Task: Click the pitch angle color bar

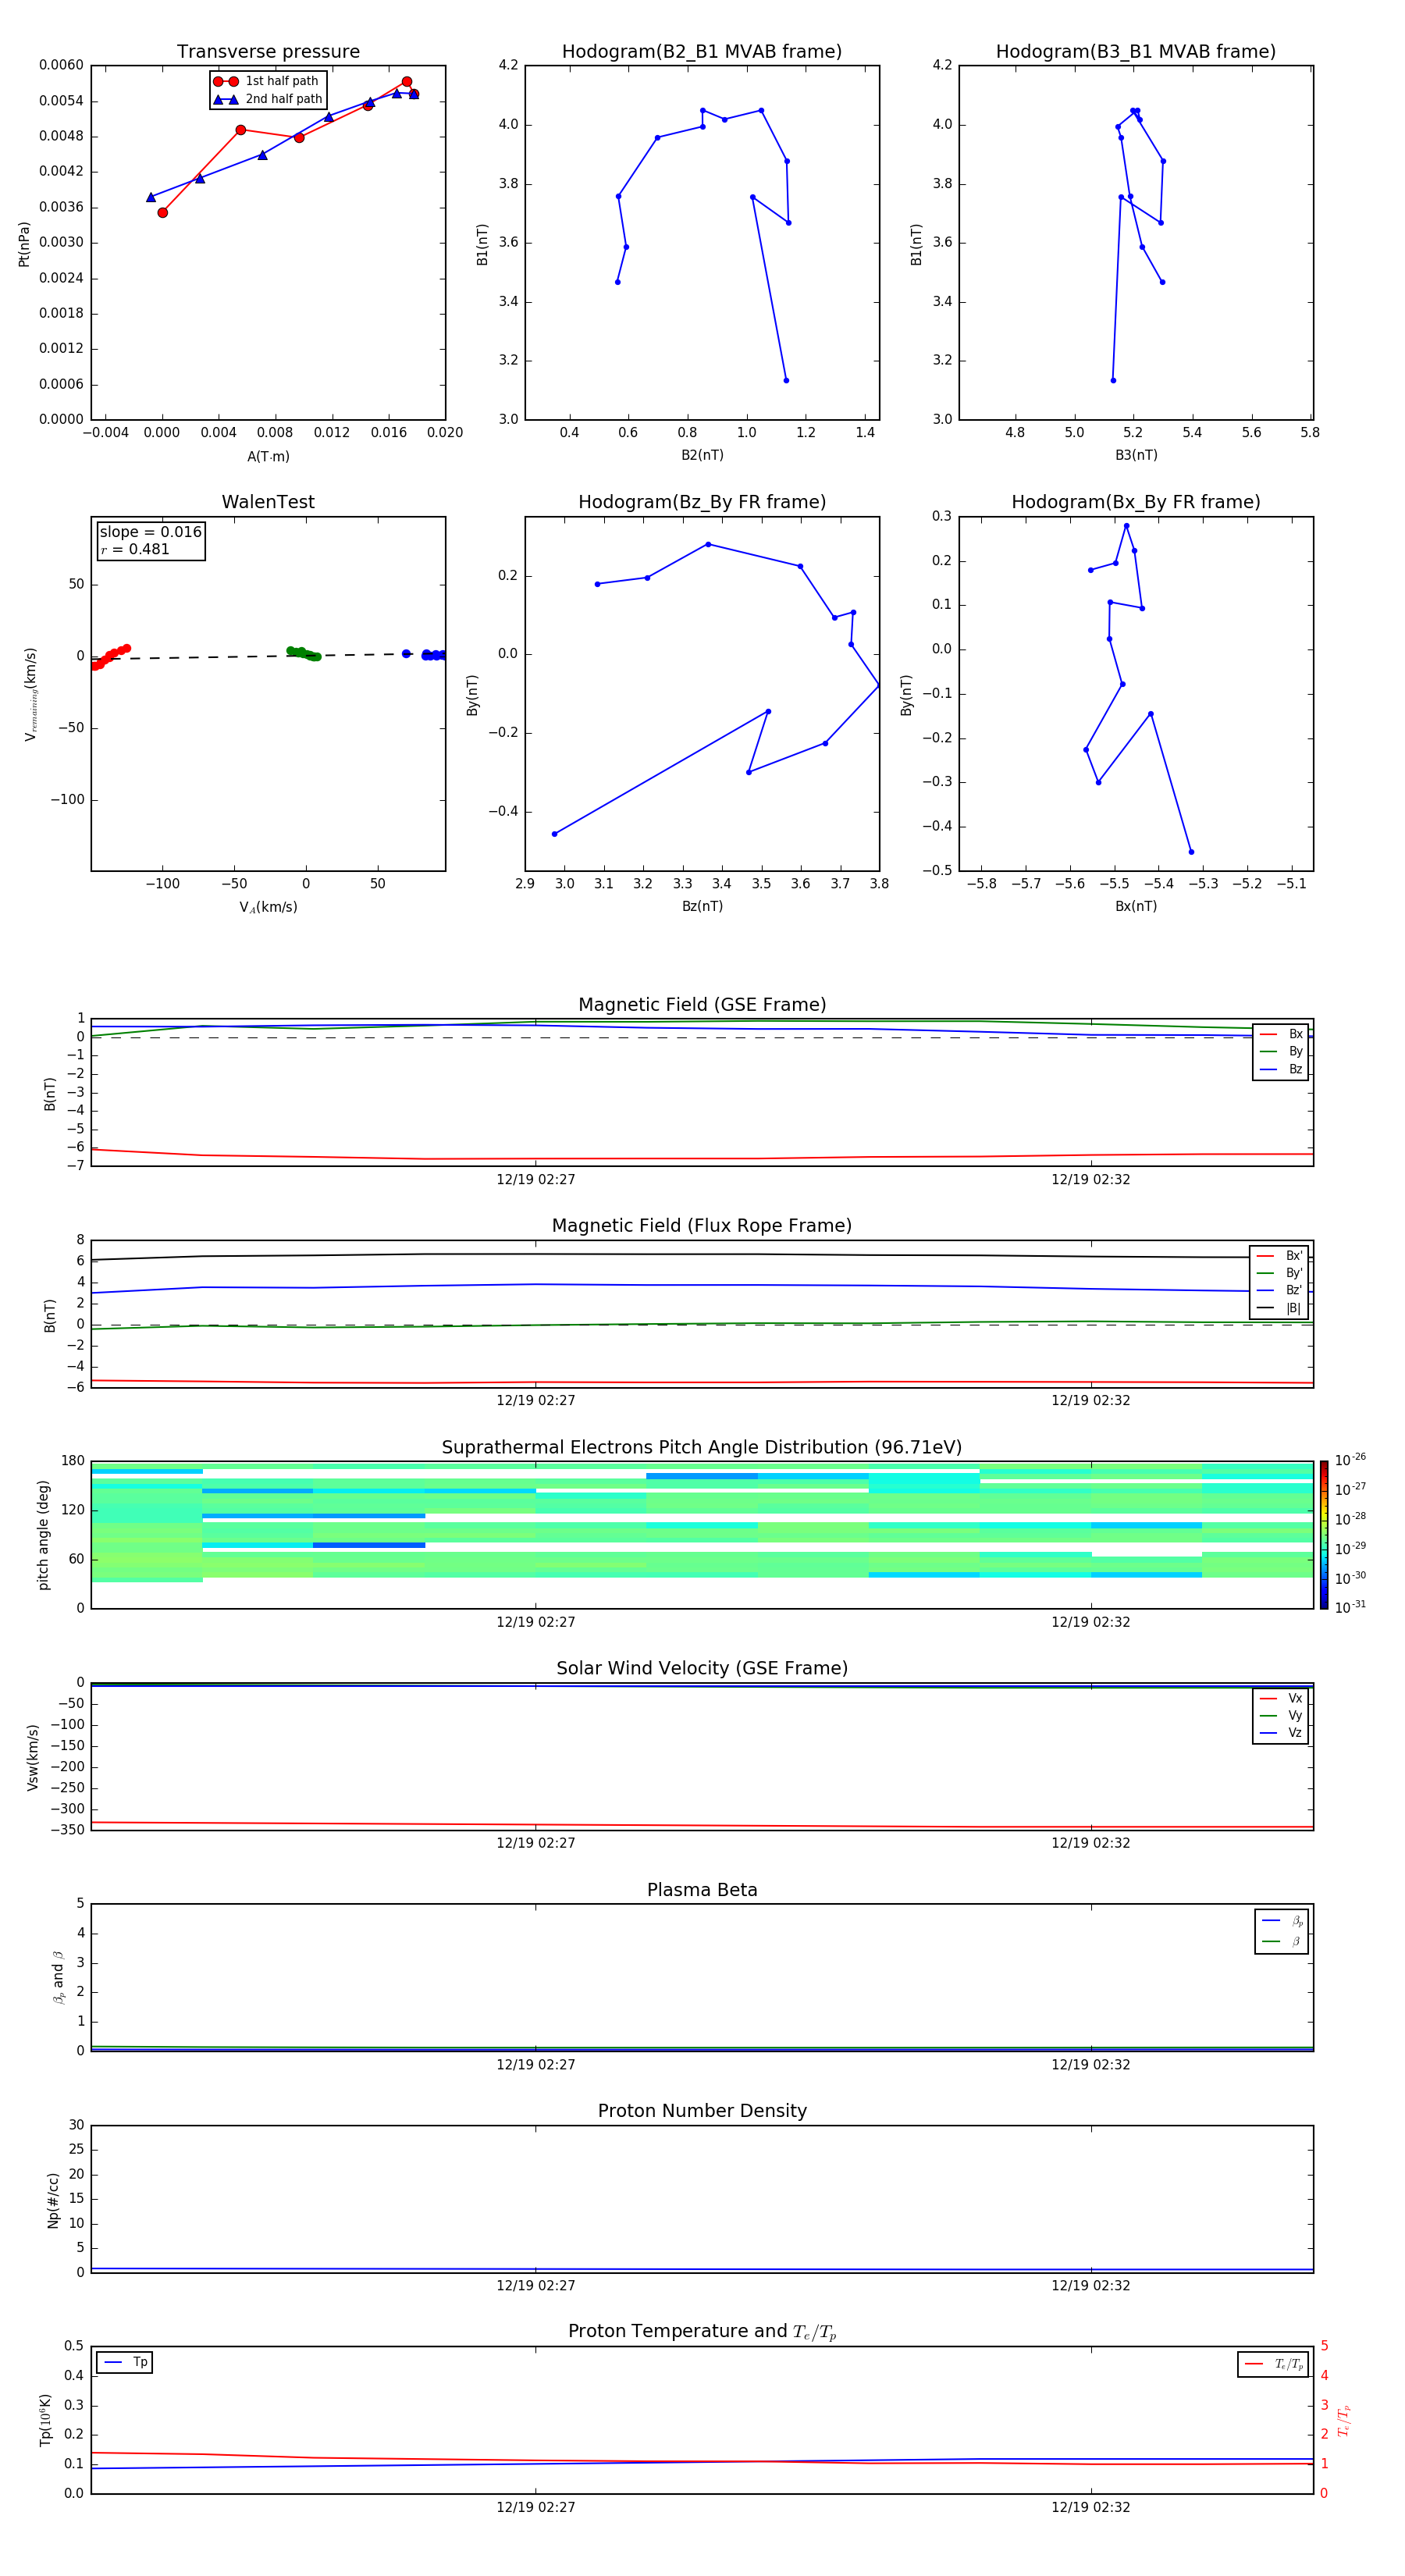Action: point(1324,1535)
